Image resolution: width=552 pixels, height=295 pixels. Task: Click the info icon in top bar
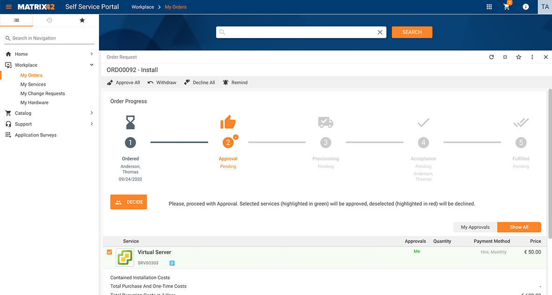525,7
